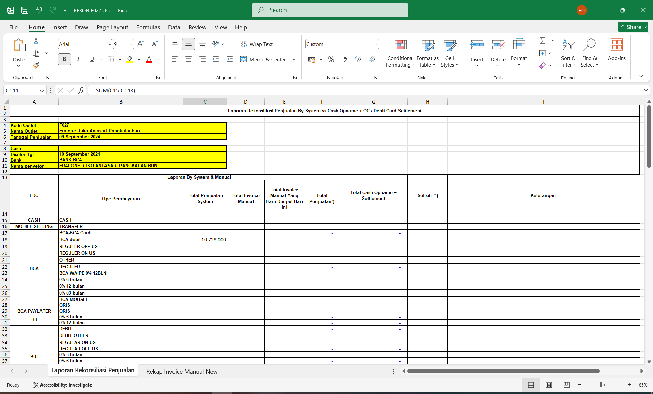Click the Search box in title bar
653x394 pixels.
(330, 10)
